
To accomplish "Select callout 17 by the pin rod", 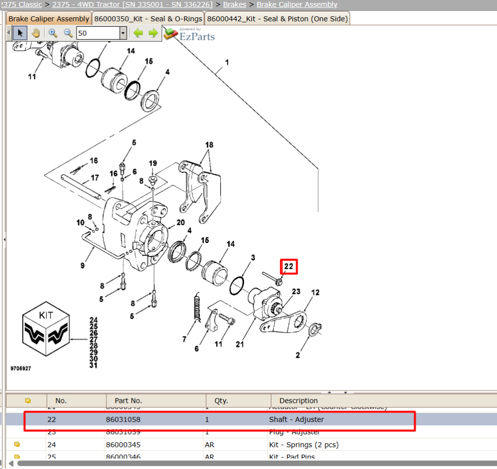I will [95, 178].
